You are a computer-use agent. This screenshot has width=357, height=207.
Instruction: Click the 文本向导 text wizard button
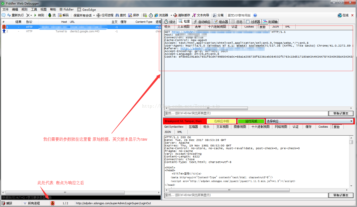(x=201, y=15)
